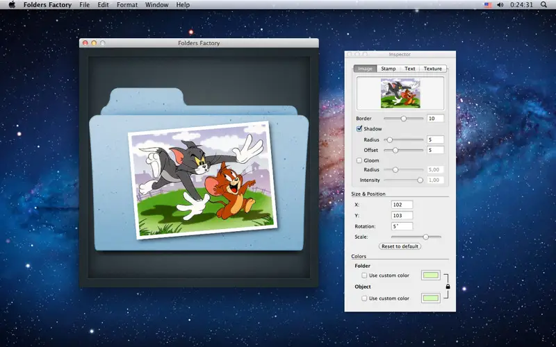Open Spotlight search magnifier icon
The image size is (556, 347).
click(543, 5)
